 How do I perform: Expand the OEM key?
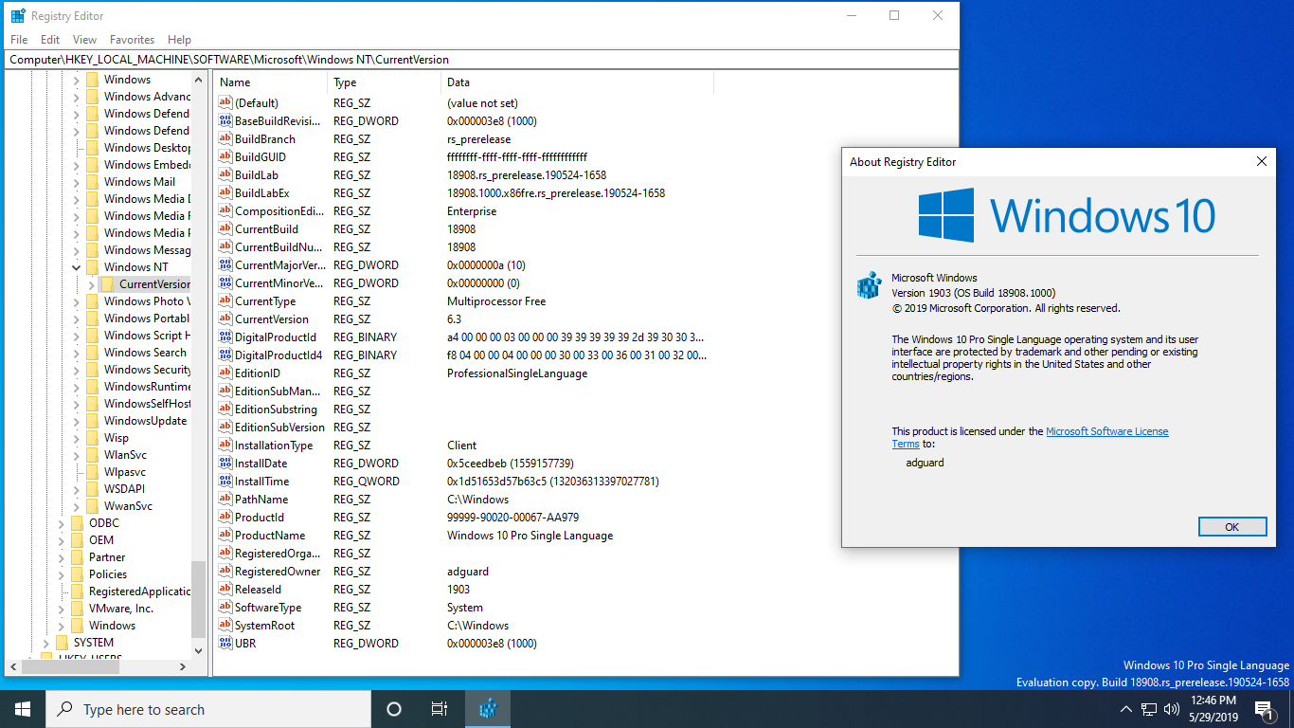62,540
